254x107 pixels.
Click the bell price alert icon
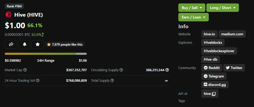pos(24,44)
